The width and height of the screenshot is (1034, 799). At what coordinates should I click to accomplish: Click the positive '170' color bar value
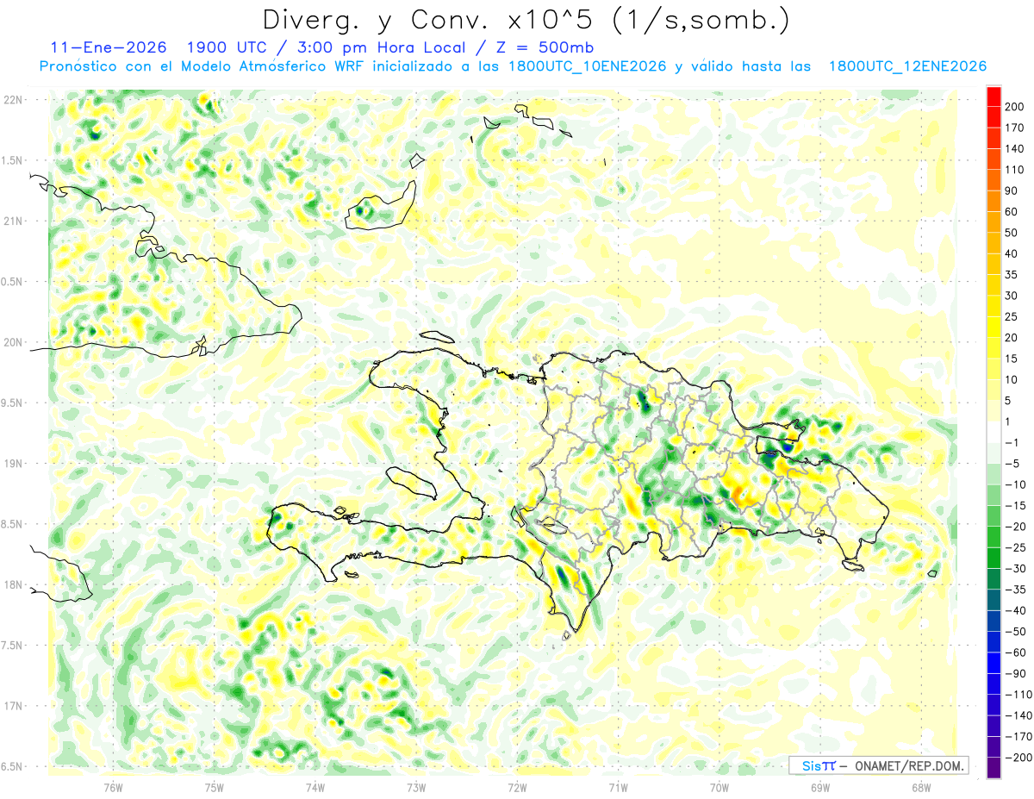click(x=1015, y=128)
